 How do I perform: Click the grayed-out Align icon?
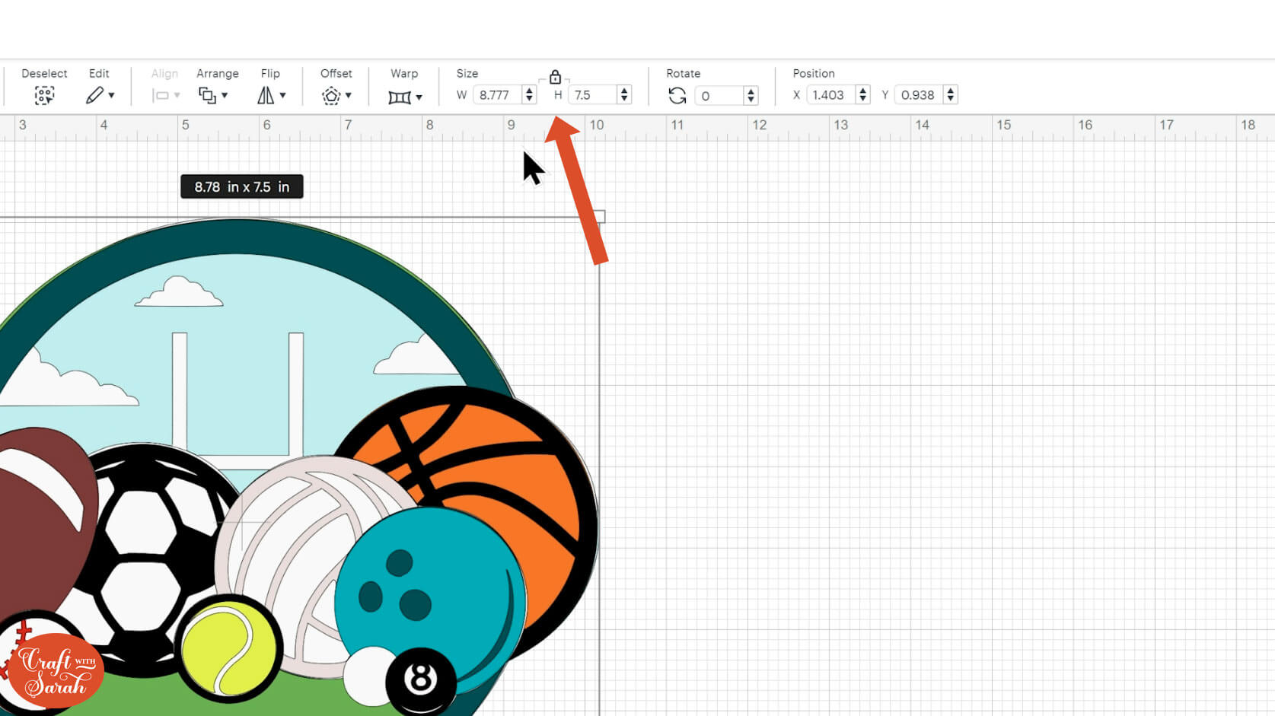click(x=161, y=96)
